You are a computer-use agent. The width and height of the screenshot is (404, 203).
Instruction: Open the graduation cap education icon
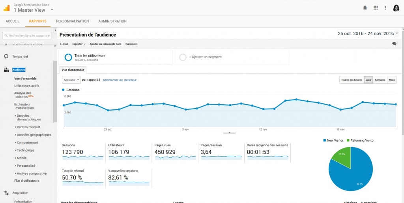pyautogui.click(x=394, y=44)
